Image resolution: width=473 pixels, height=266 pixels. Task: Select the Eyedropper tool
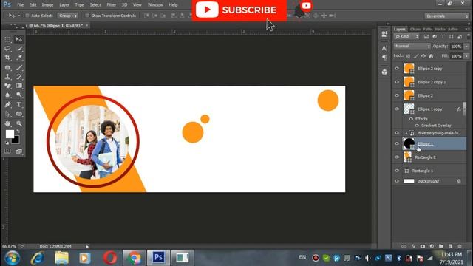(x=19, y=58)
